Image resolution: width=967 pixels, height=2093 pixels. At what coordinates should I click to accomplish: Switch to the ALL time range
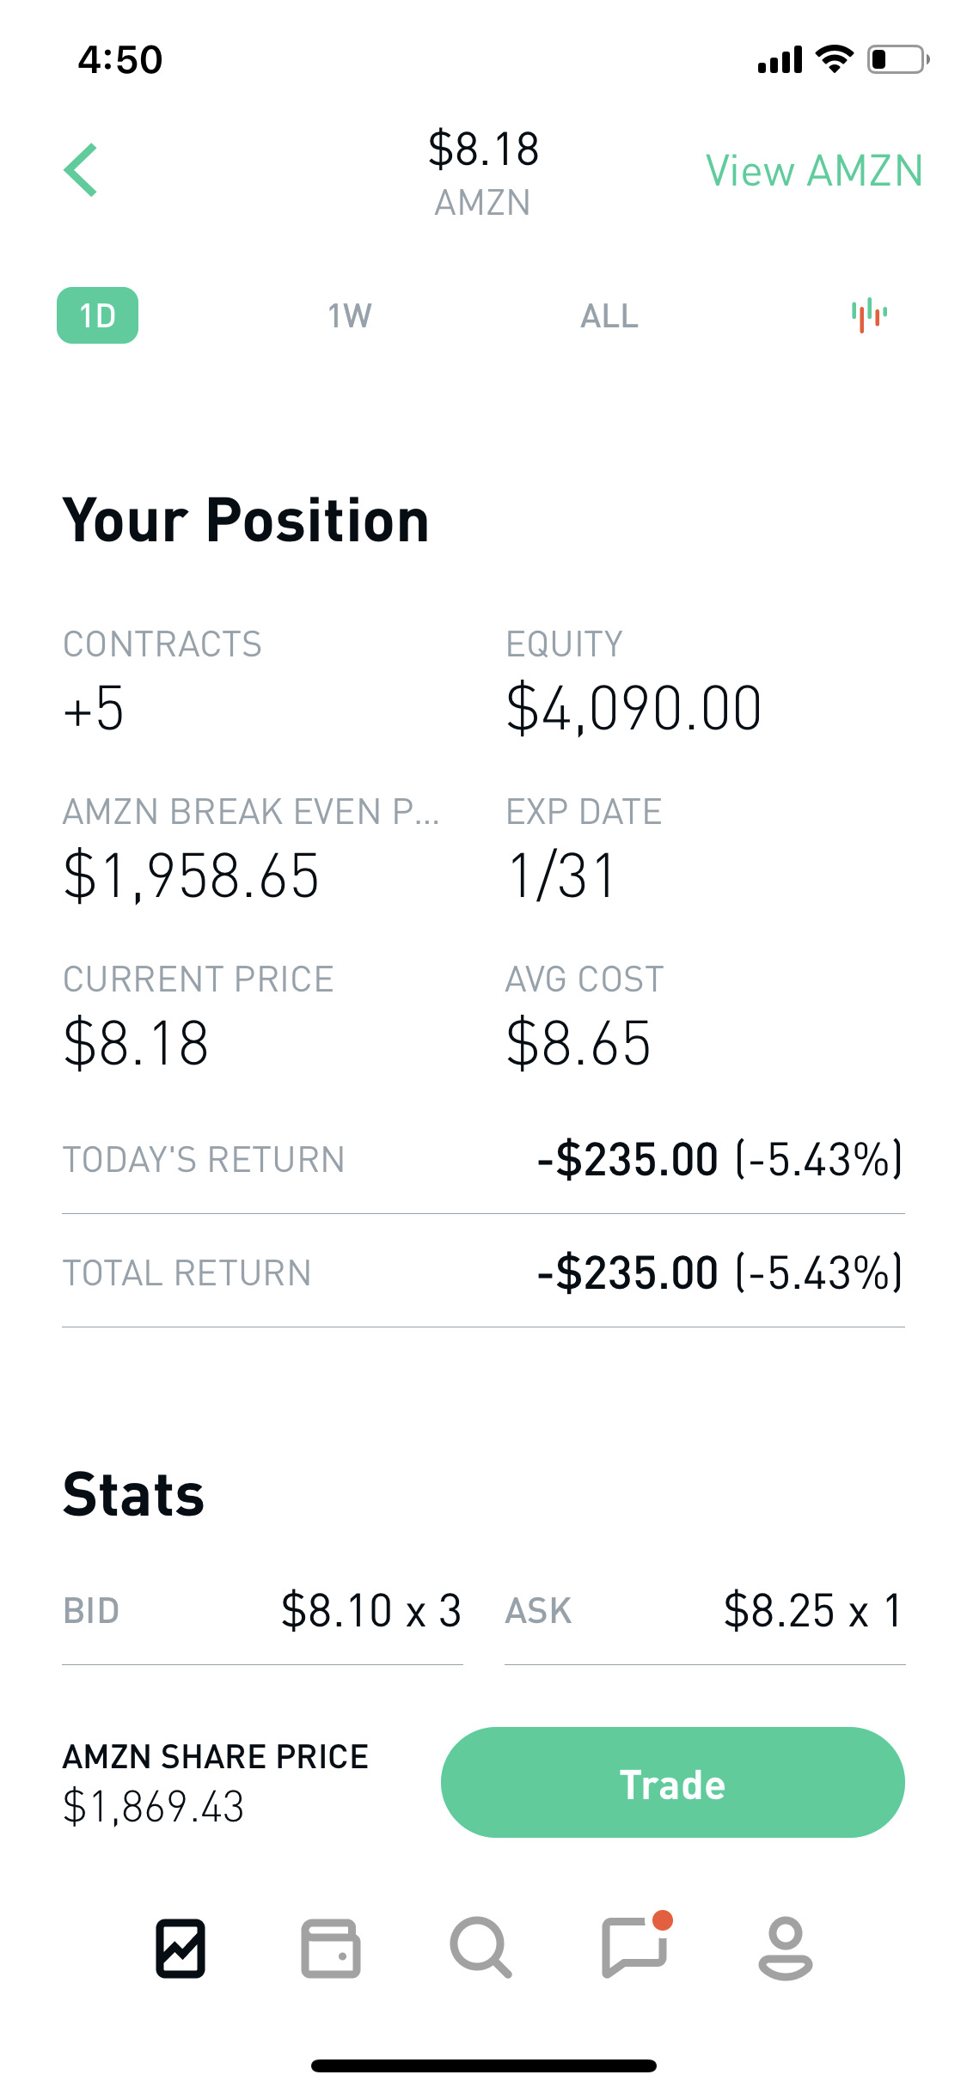click(x=609, y=316)
